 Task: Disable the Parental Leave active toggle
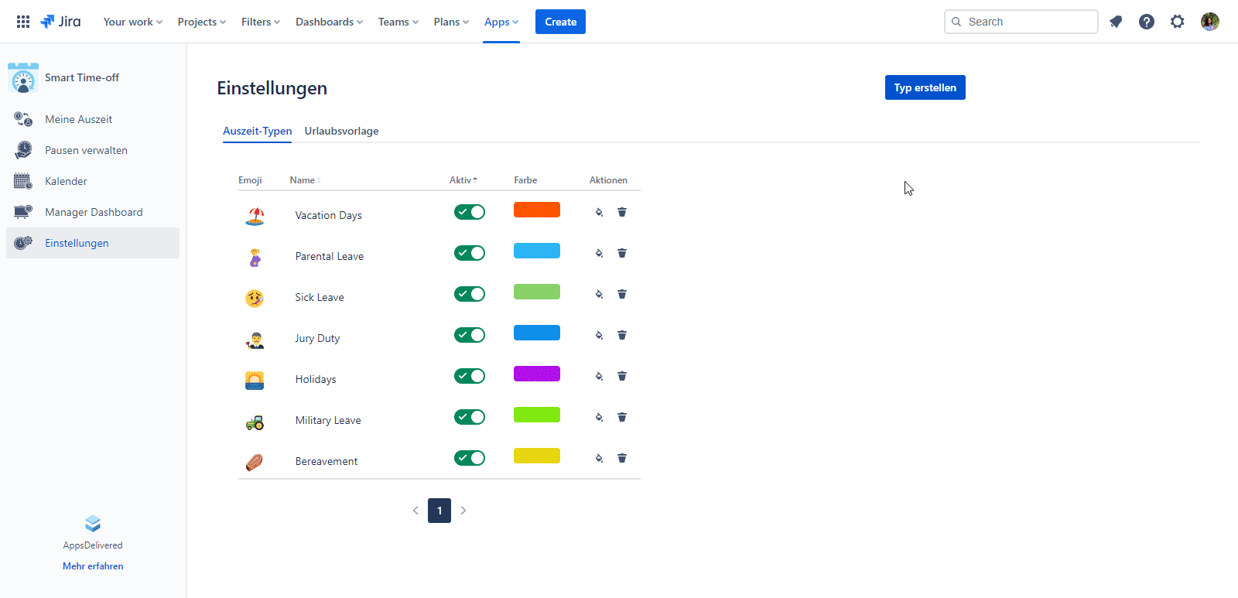[x=470, y=253]
